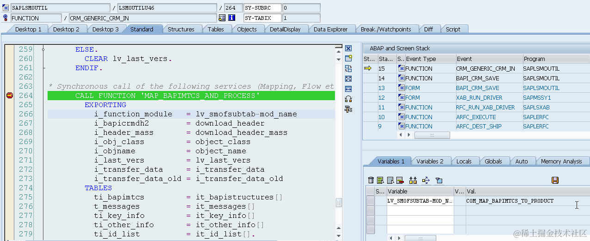Click the replace/swap tool icon beside editor
The image size is (590, 241).
pos(348,68)
